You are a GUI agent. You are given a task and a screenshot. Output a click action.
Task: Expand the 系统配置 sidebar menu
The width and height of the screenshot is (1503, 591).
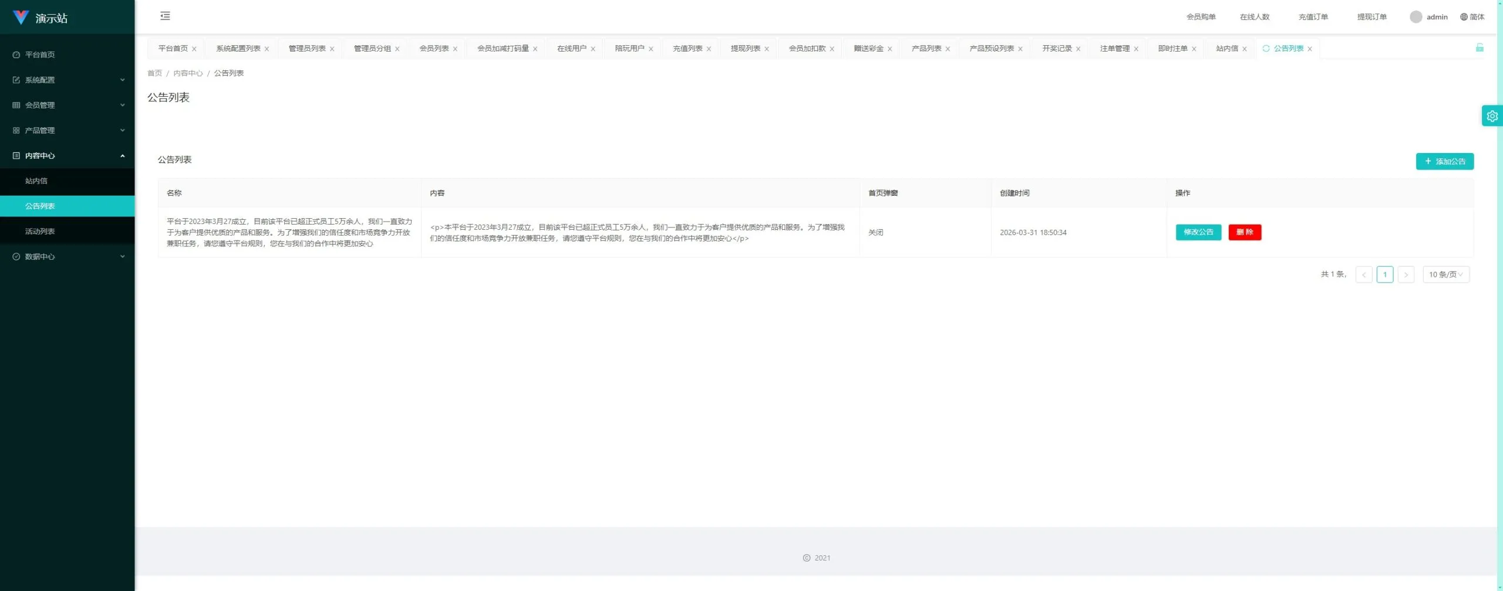pos(68,80)
